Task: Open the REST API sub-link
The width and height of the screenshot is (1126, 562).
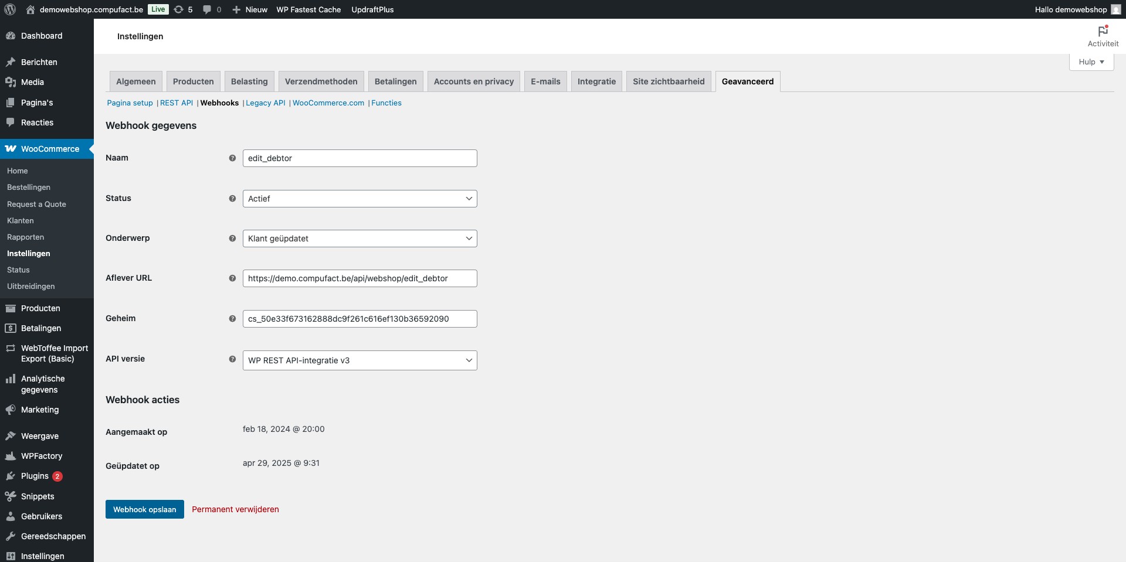Action: pyautogui.click(x=177, y=103)
